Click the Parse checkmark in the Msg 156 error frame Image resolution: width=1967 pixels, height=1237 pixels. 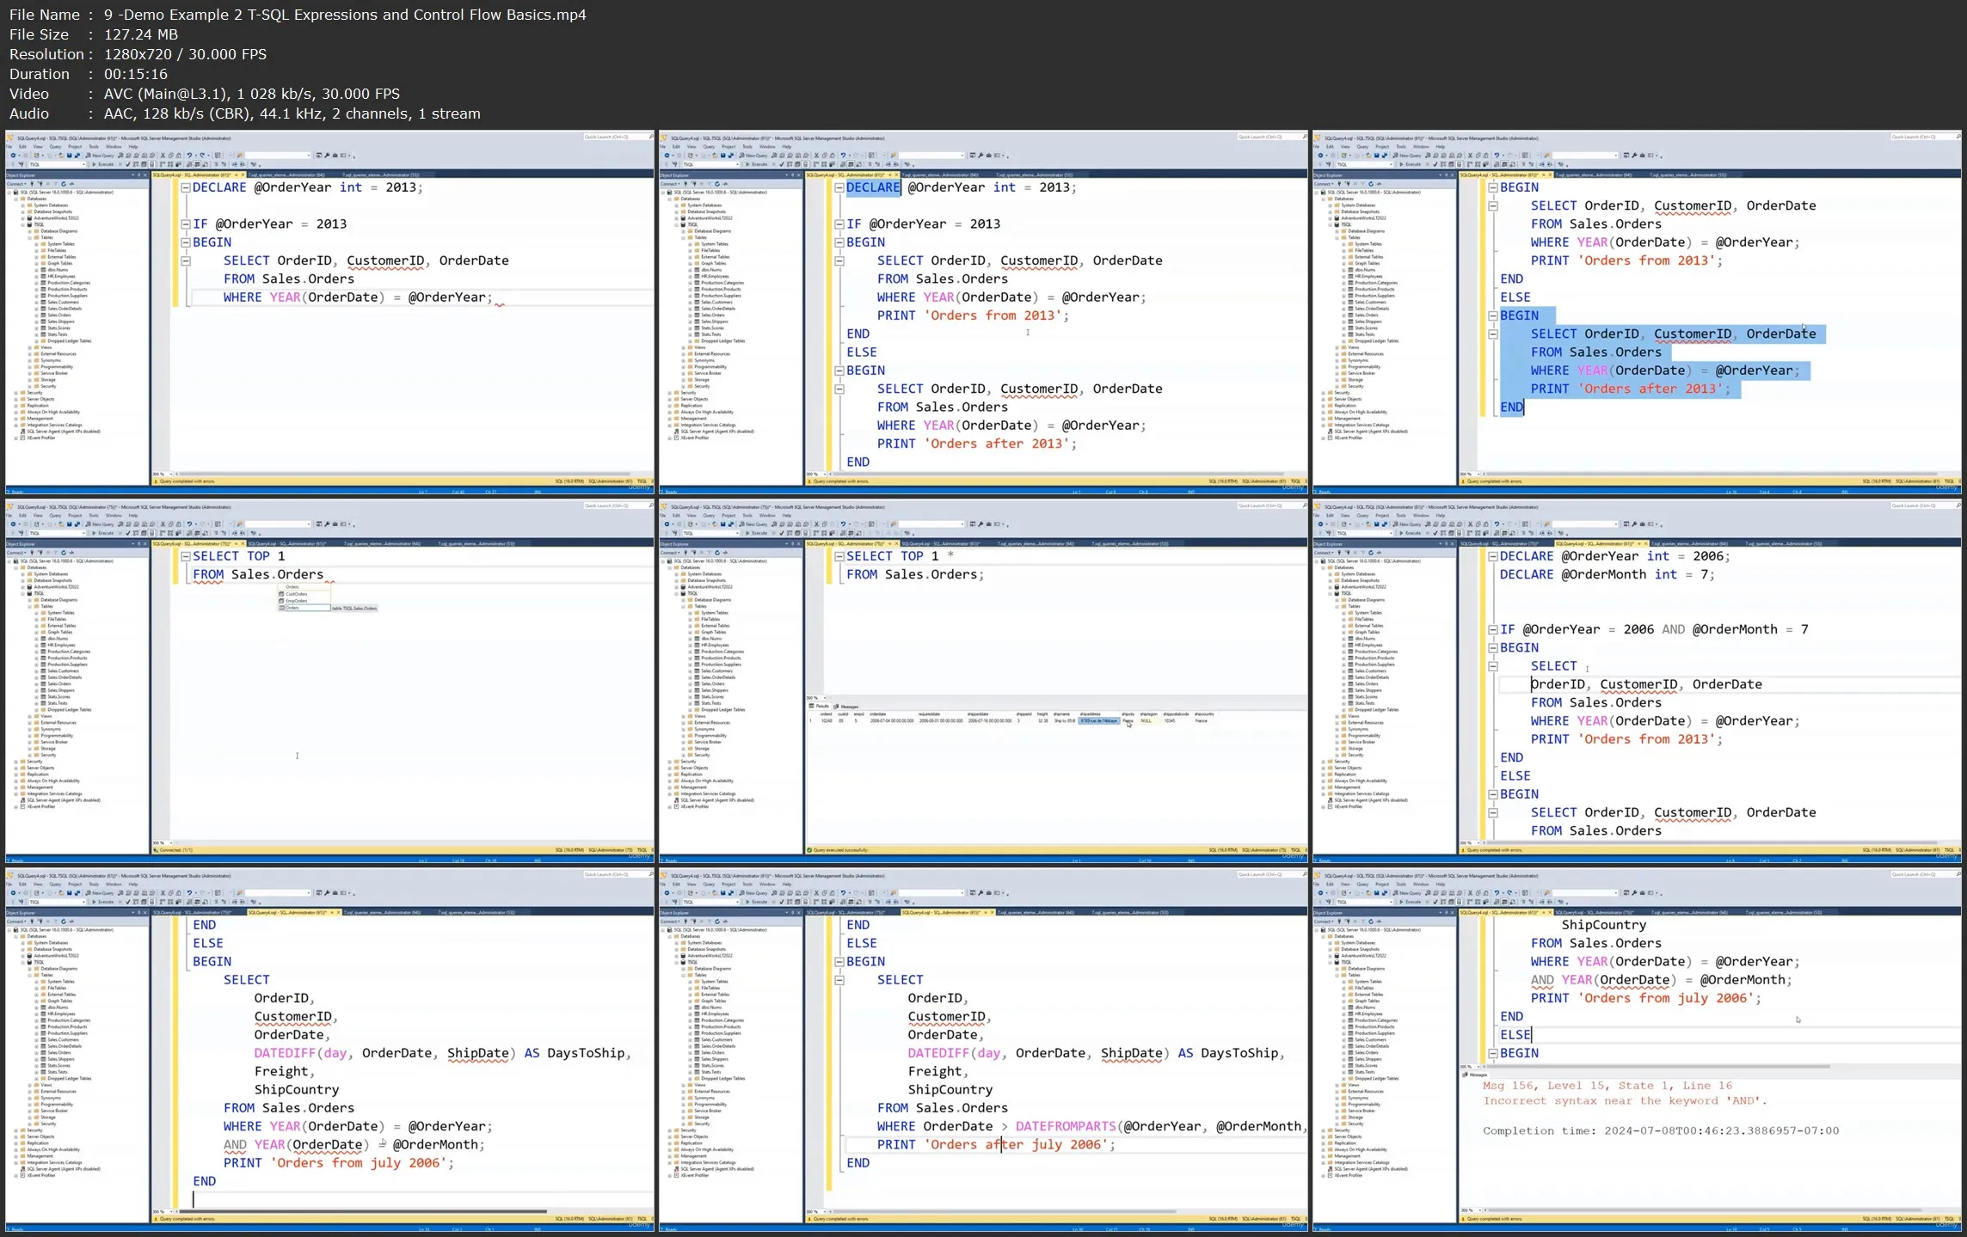[1435, 902]
